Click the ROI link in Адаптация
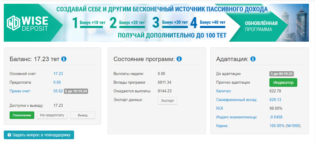Screen dimensions: 315x145 (x=220, y=109)
